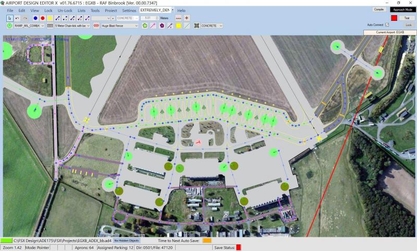The width and height of the screenshot is (417, 251).
Task: Click the Test button
Action: click(408, 18)
